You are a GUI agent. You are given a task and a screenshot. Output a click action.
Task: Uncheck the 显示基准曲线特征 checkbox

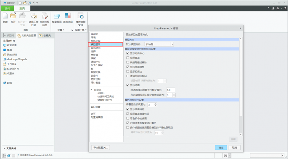pyautogui.click(x=128, y=114)
